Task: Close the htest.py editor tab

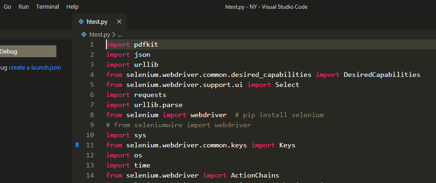Action: click(x=119, y=22)
